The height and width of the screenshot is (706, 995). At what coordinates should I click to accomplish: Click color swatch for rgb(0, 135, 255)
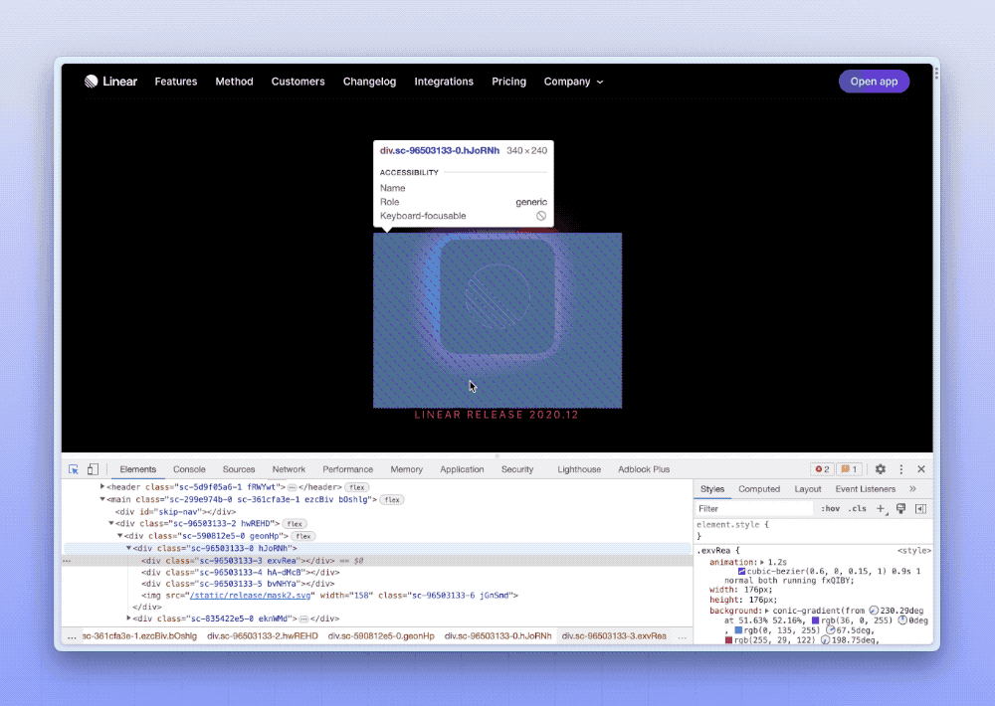pos(738,630)
